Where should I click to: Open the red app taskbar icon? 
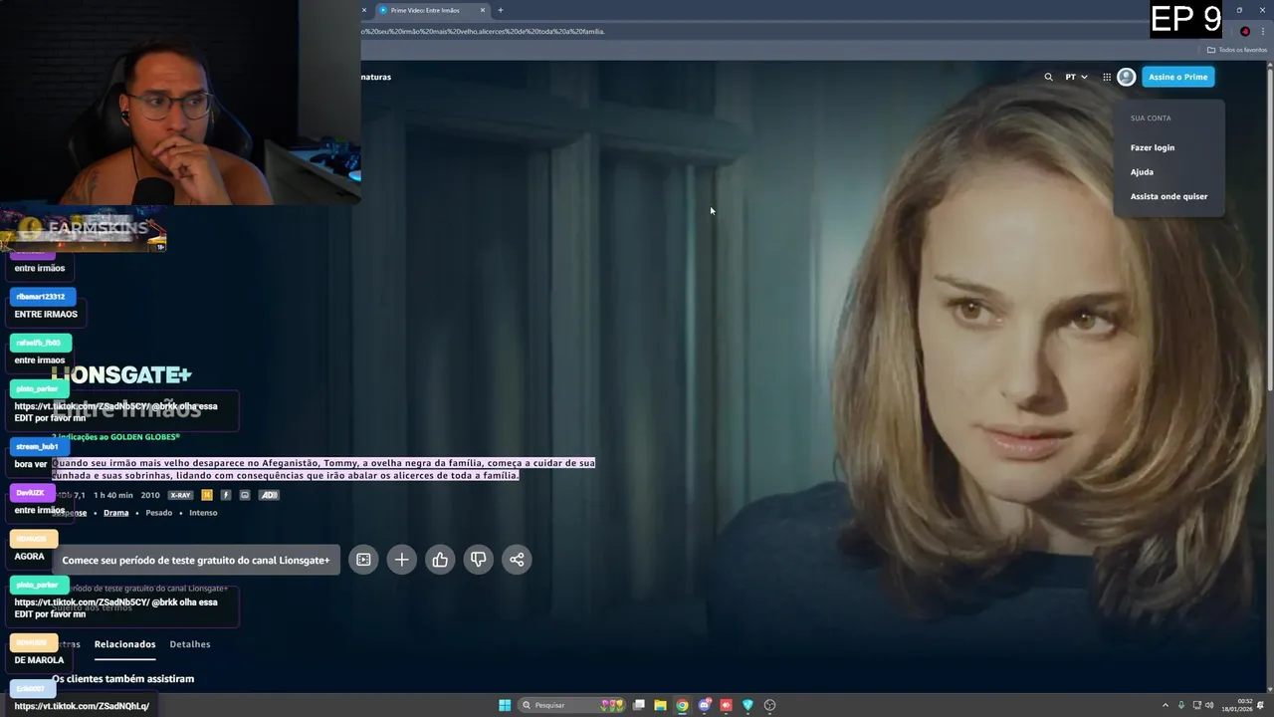726,705
